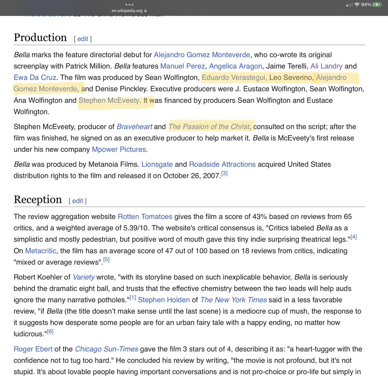Open the Roadside Attractions link
This screenshot has width=388, height=380.
click(x=222, y=164)
